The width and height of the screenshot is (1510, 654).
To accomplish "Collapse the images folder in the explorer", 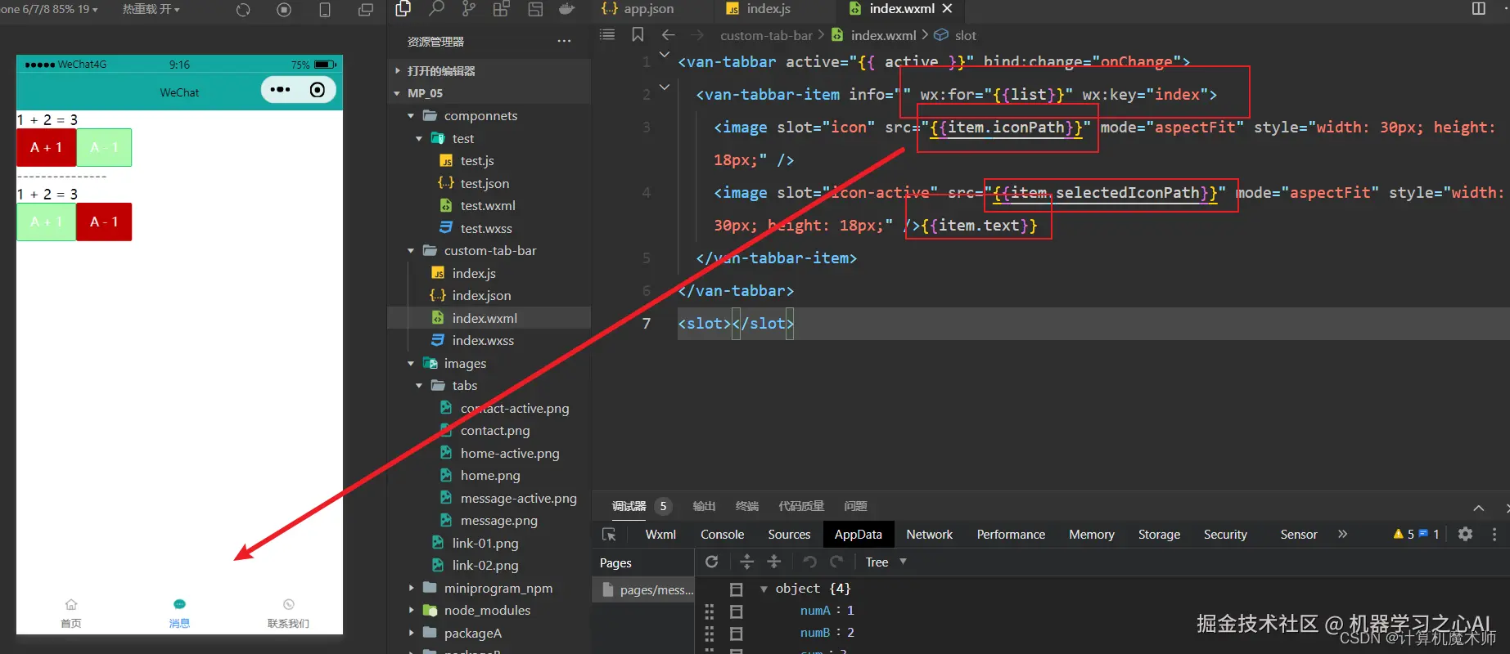I will 411,364.
